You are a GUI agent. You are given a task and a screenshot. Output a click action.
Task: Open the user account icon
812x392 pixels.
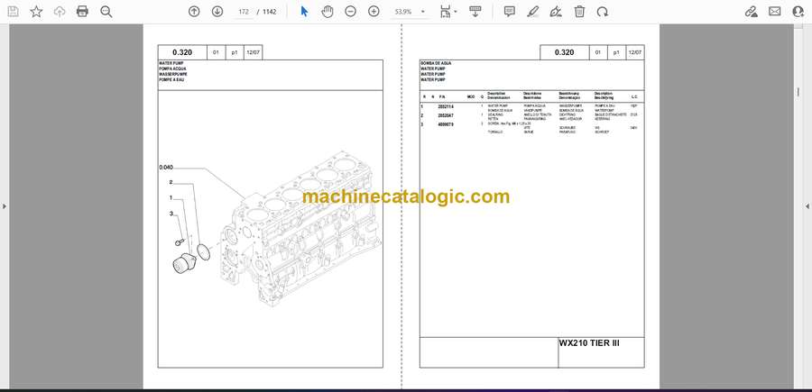pyautogui.click(x=798, y=12)
